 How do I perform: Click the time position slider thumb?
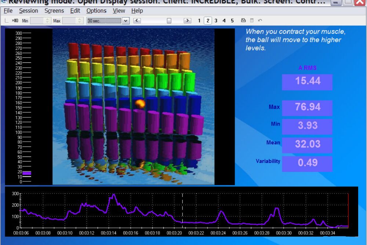(169, 21)
